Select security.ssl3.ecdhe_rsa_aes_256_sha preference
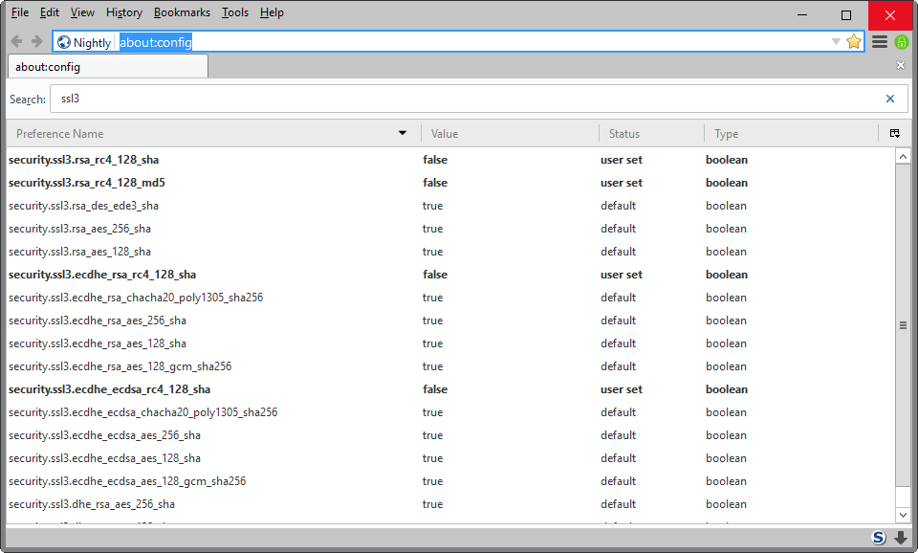This screenshot has width=918, height=553. 98,321
